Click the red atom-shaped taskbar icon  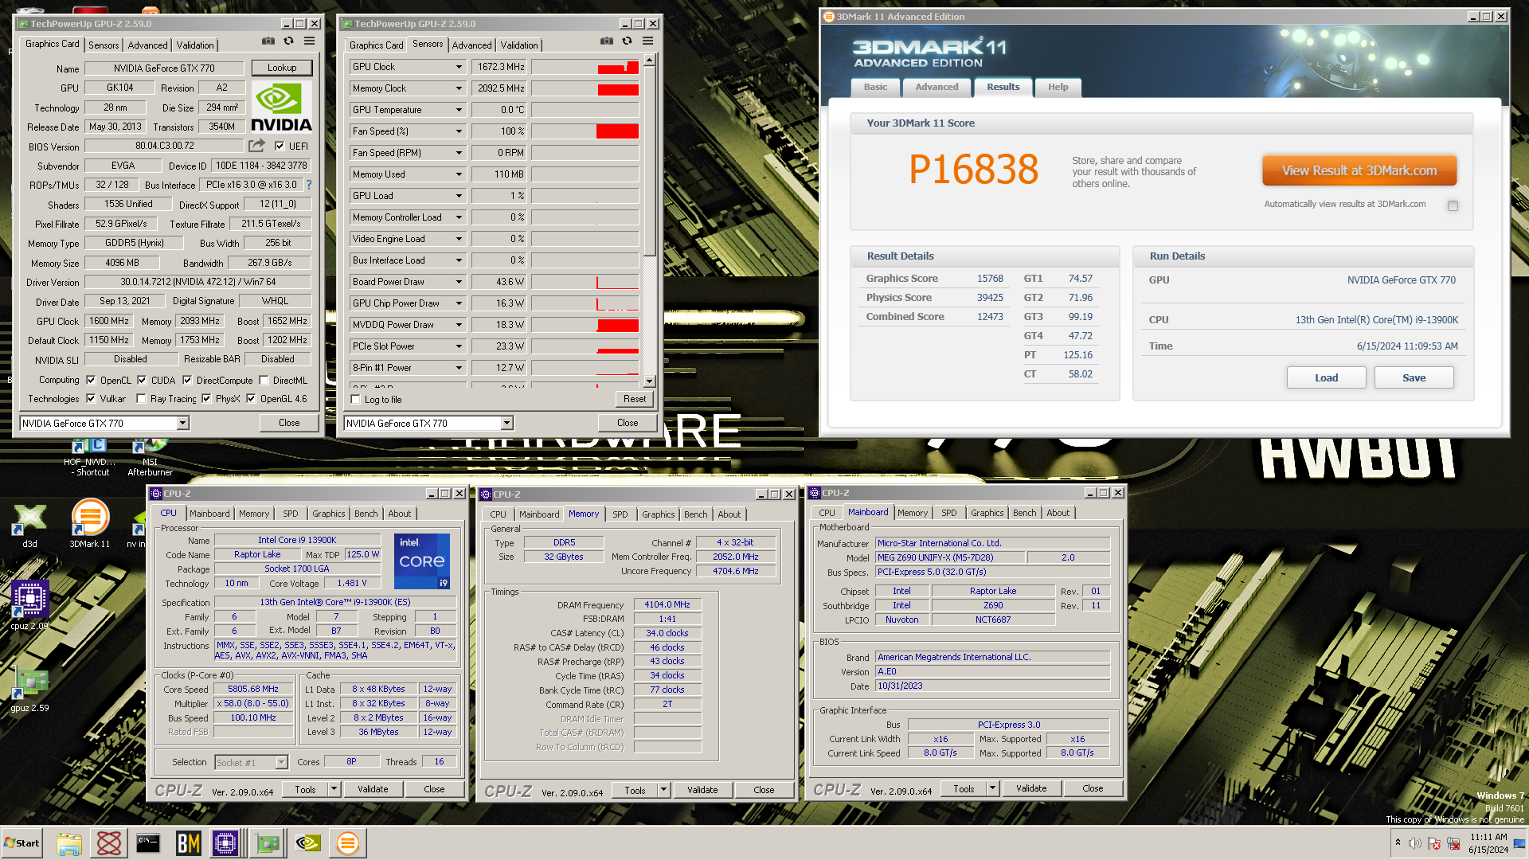tap(109, 843)
